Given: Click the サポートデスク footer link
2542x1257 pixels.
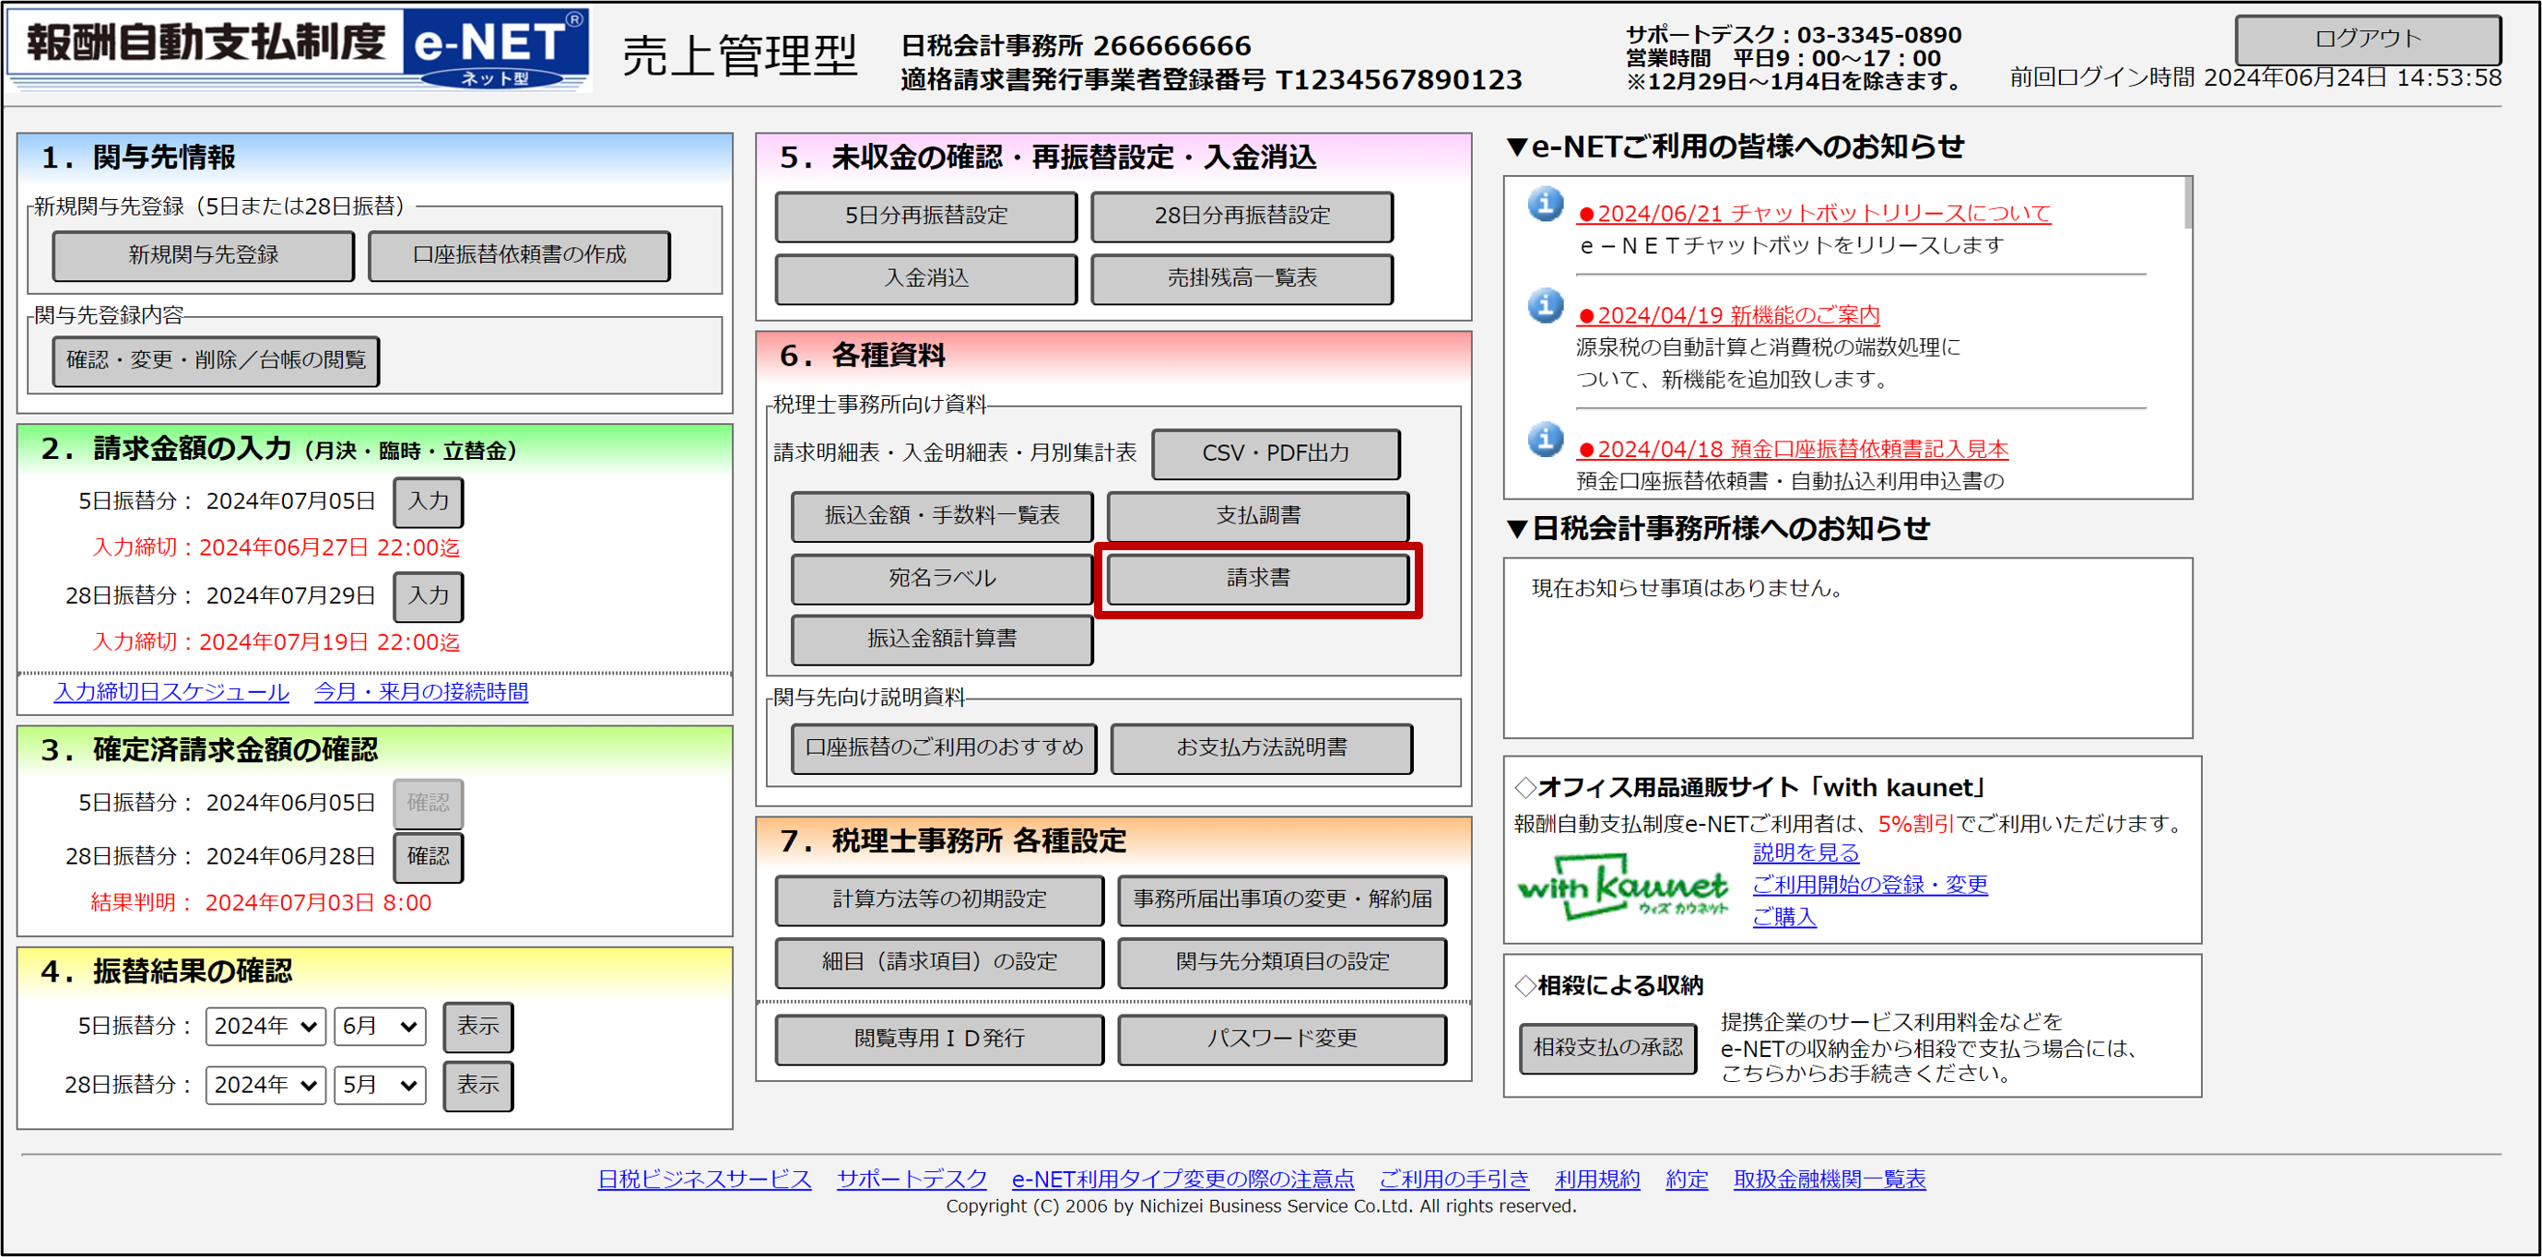Looking at the screenshot, I should [x=911, y=1179].
